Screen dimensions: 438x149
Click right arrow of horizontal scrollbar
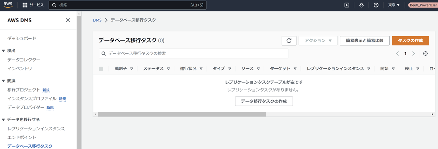[x=433, y=114]
